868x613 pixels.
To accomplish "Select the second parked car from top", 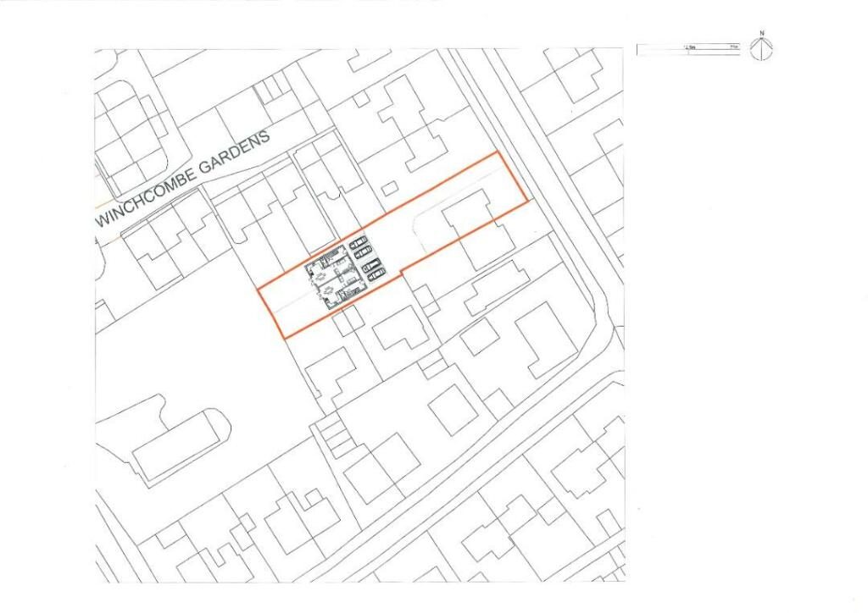I will coord(361,251).
